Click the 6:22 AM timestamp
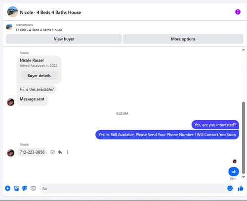The width and height of the screenshot is (247, 201). click(x=122, y=113)
